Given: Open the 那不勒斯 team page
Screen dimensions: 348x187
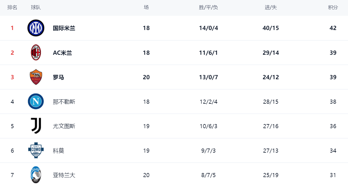Looking at the screenshot, I should pos(64,102).
